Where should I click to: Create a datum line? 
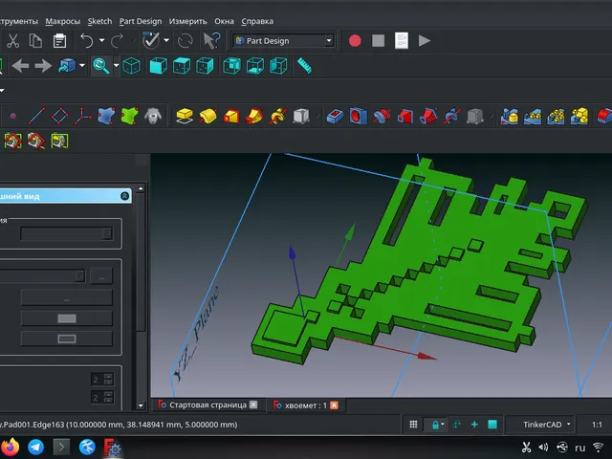click(x=36, y=116)
